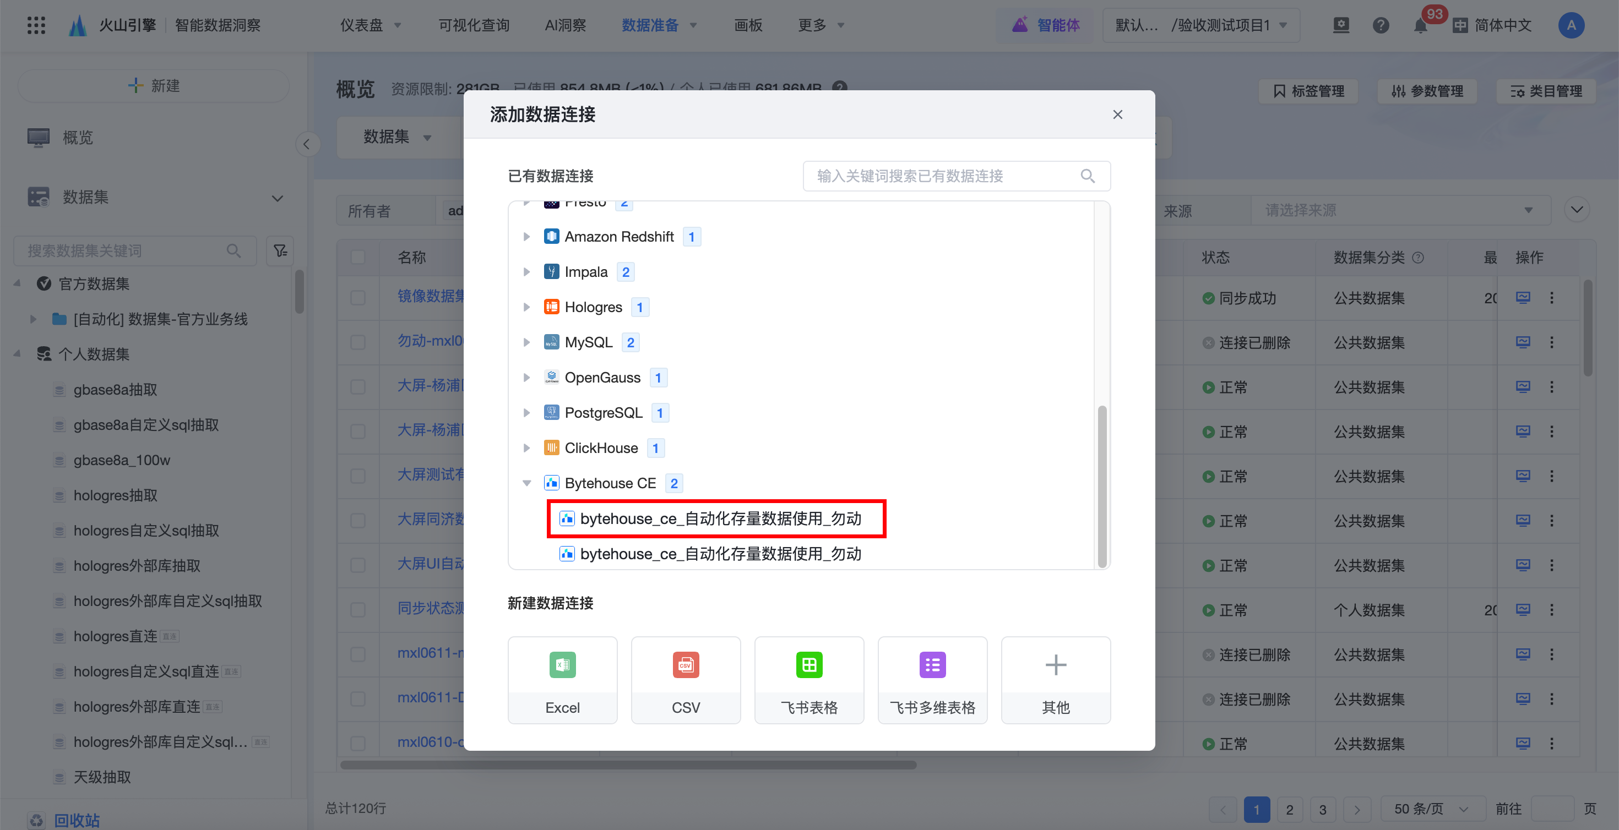
Task: Open the user avatar A menu
Action: pos(1571,25)
